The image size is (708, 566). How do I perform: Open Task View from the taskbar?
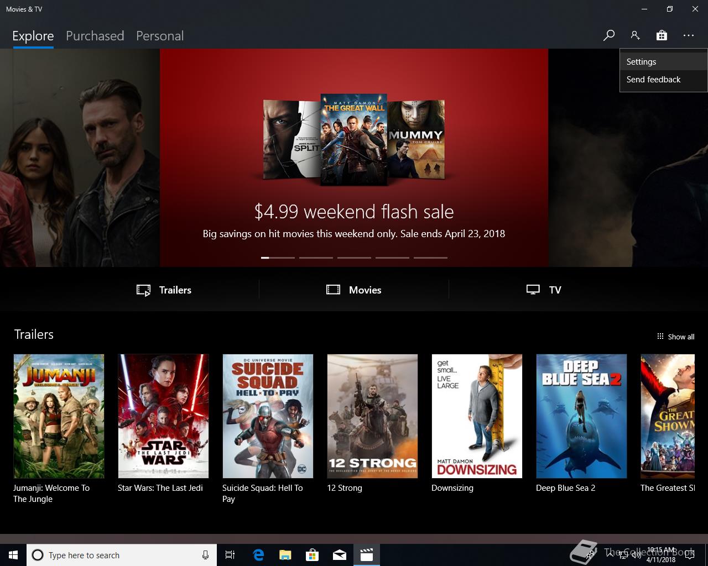(x=230, y=555)
